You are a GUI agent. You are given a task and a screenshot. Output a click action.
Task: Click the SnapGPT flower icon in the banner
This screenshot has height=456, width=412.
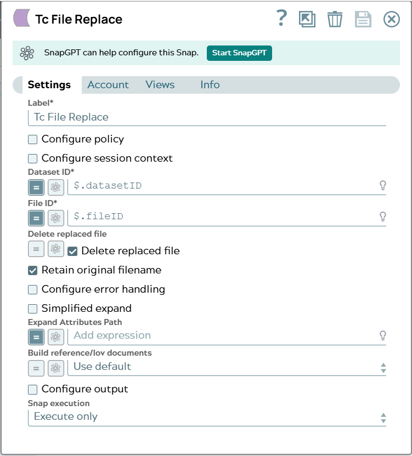27,53
